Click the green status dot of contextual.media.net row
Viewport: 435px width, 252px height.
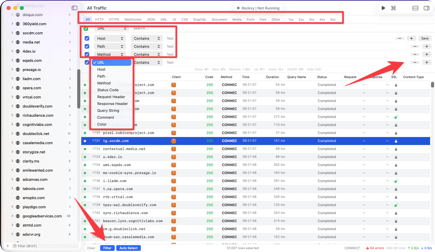click(85, 149)
